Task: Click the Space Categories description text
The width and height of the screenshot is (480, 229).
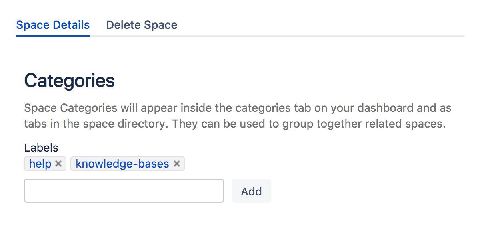Action: click(238, 116)
